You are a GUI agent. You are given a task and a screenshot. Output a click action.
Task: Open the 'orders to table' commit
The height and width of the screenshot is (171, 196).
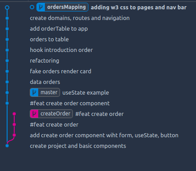click(49, 40)
